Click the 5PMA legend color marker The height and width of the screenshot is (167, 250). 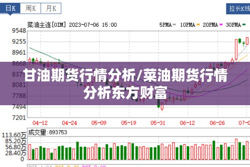[x=174, y=25]
